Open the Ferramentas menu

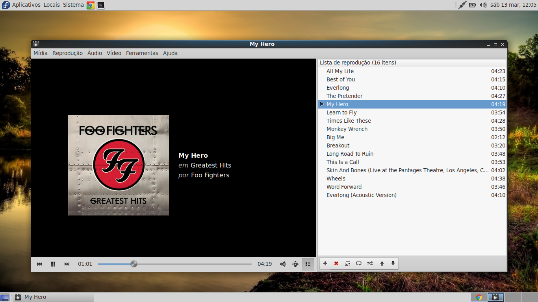tap(142, 53)
